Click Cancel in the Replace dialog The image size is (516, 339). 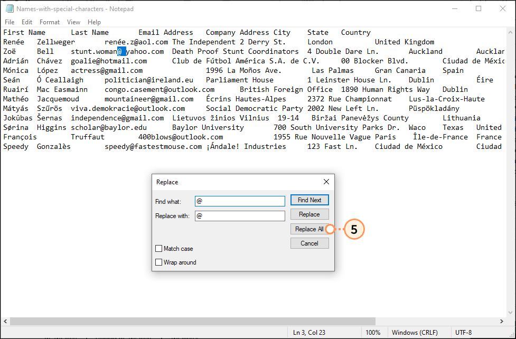(309, 243)
